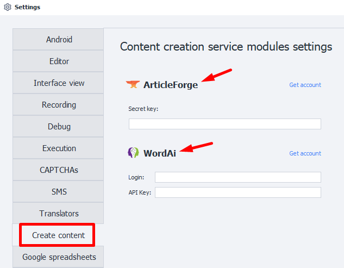Click the ArticleForge anvil logo icon
The image size is (344, 268).
tap(133, 84)
